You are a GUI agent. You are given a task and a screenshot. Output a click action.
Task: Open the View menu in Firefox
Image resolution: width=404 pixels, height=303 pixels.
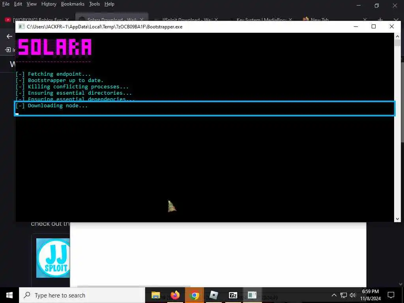32,4
